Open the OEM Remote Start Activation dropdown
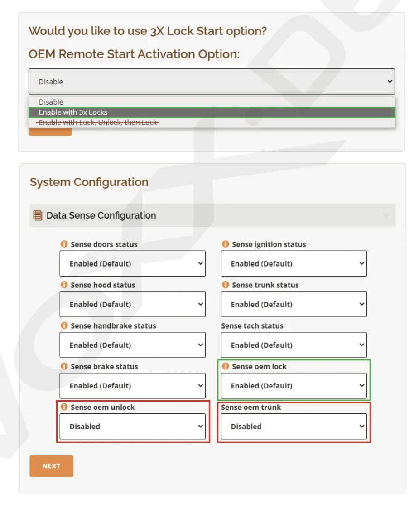This screenshot has height=505, width=414. point(212,82)
